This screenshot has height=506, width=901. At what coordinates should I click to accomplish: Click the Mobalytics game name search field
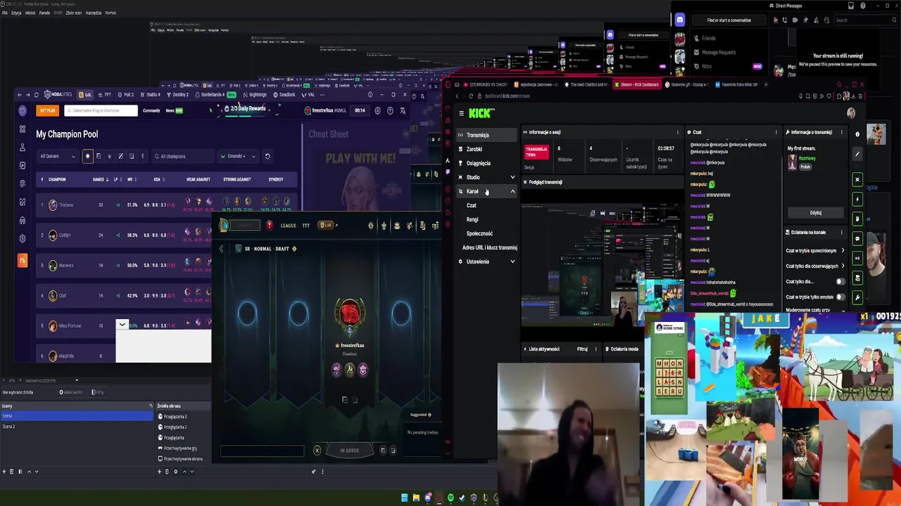pos(101,110)
